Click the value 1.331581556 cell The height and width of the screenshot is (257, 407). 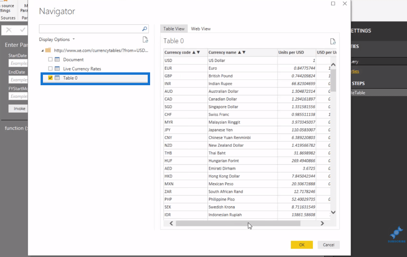click(296, 107)
